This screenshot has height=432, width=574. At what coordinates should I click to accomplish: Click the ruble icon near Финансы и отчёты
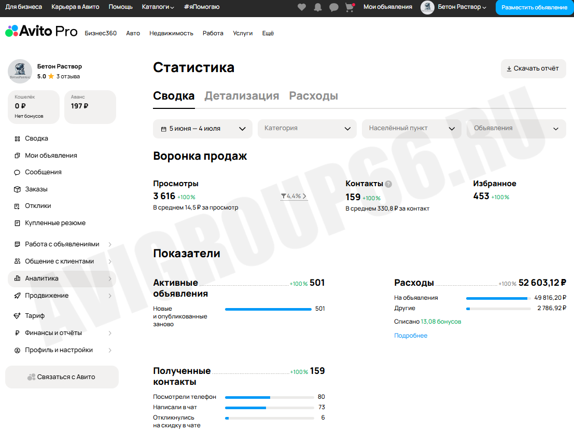tap(17, 333)
